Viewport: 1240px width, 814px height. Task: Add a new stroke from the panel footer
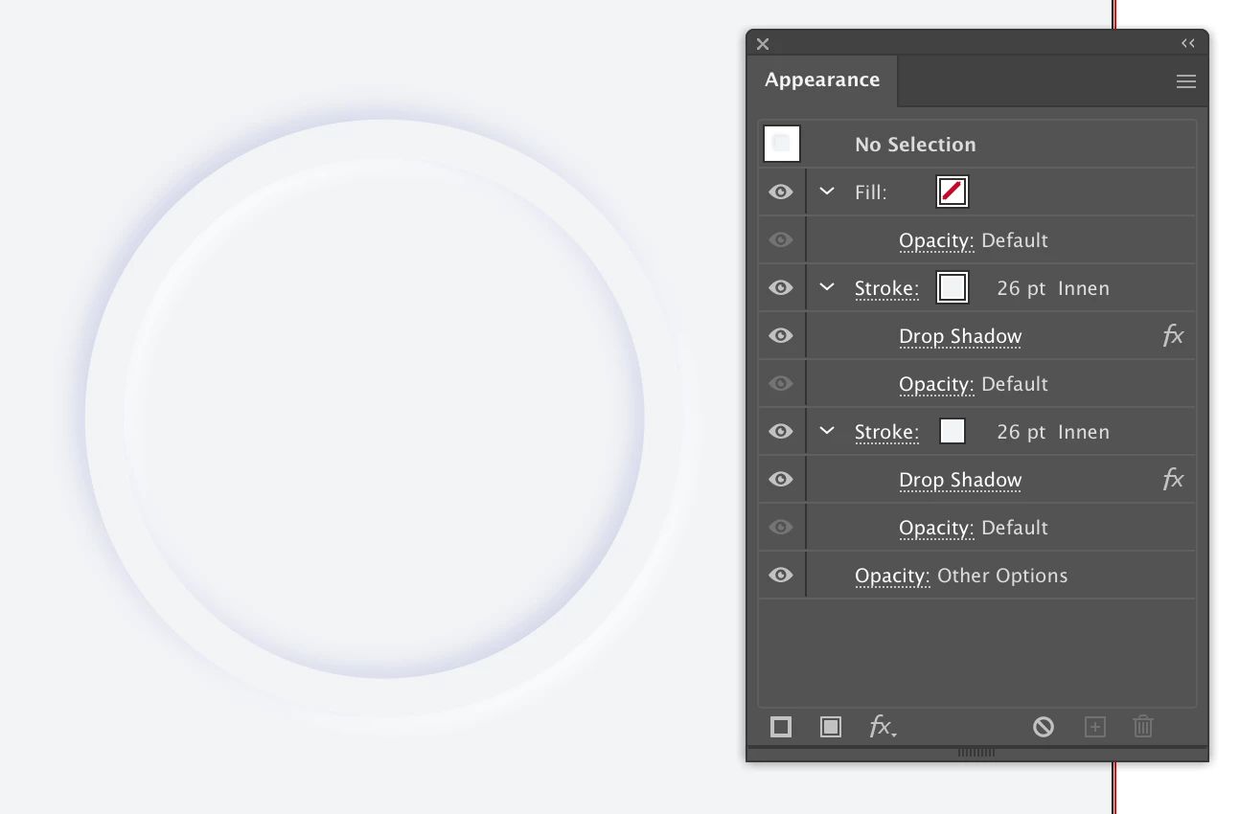click(781, 727)
